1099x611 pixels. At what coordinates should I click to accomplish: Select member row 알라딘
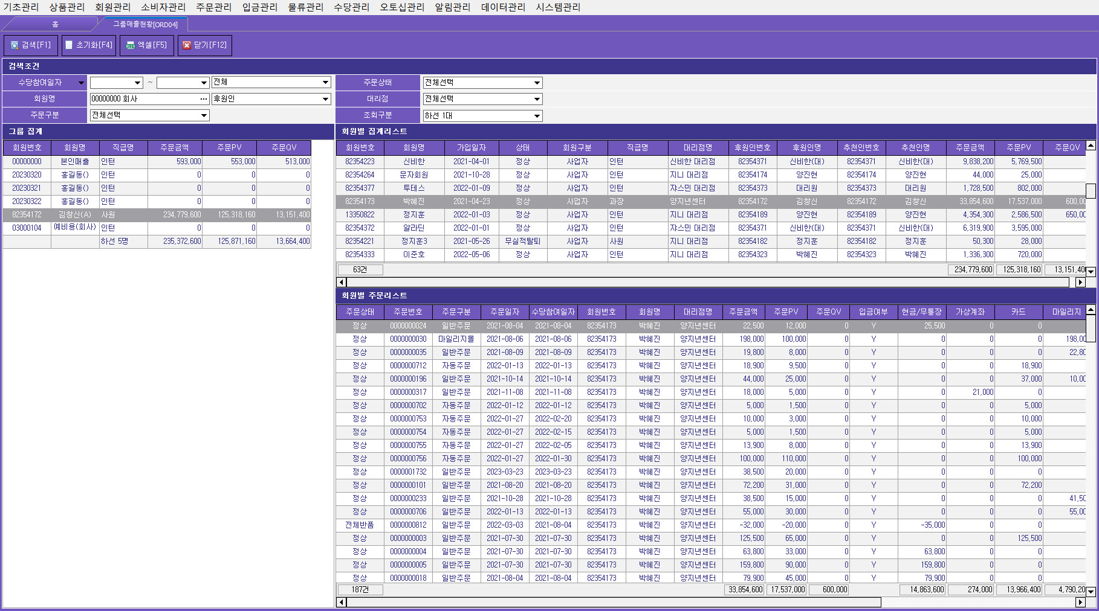pyautogui.click(x=711, y=228)
